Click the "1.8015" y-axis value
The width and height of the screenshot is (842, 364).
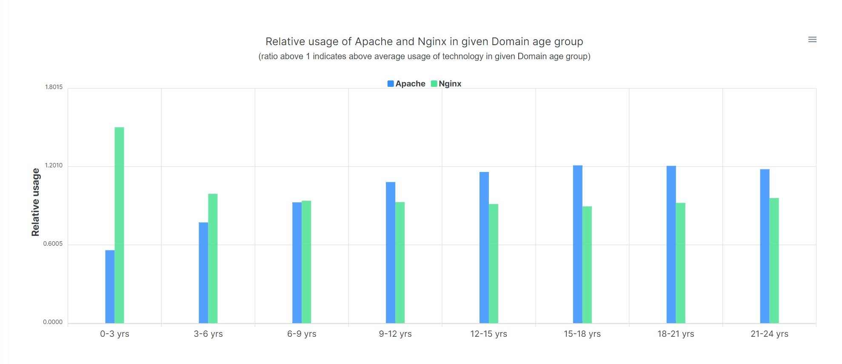point(54,87)
